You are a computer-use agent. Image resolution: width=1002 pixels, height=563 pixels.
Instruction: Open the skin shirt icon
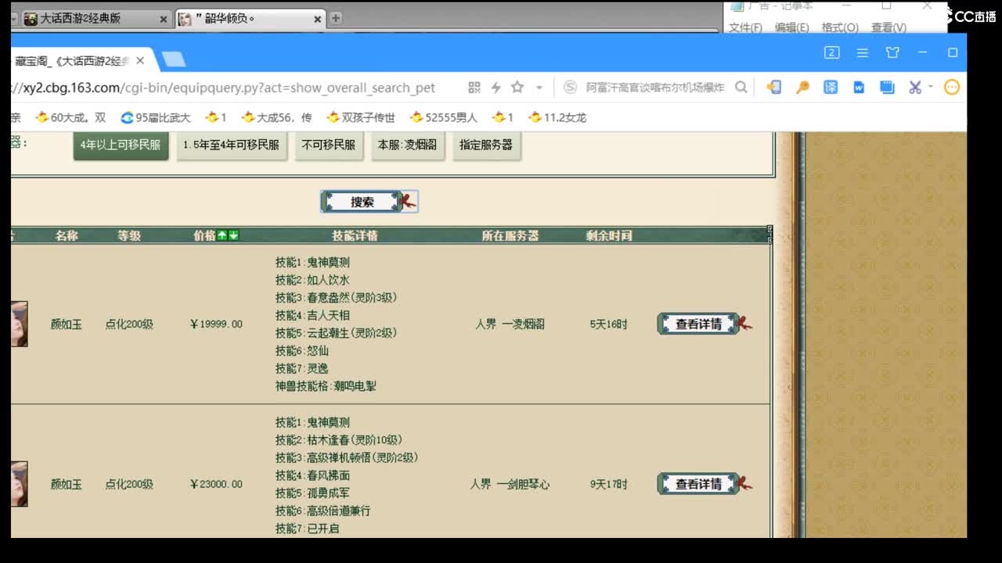point(892,52)
